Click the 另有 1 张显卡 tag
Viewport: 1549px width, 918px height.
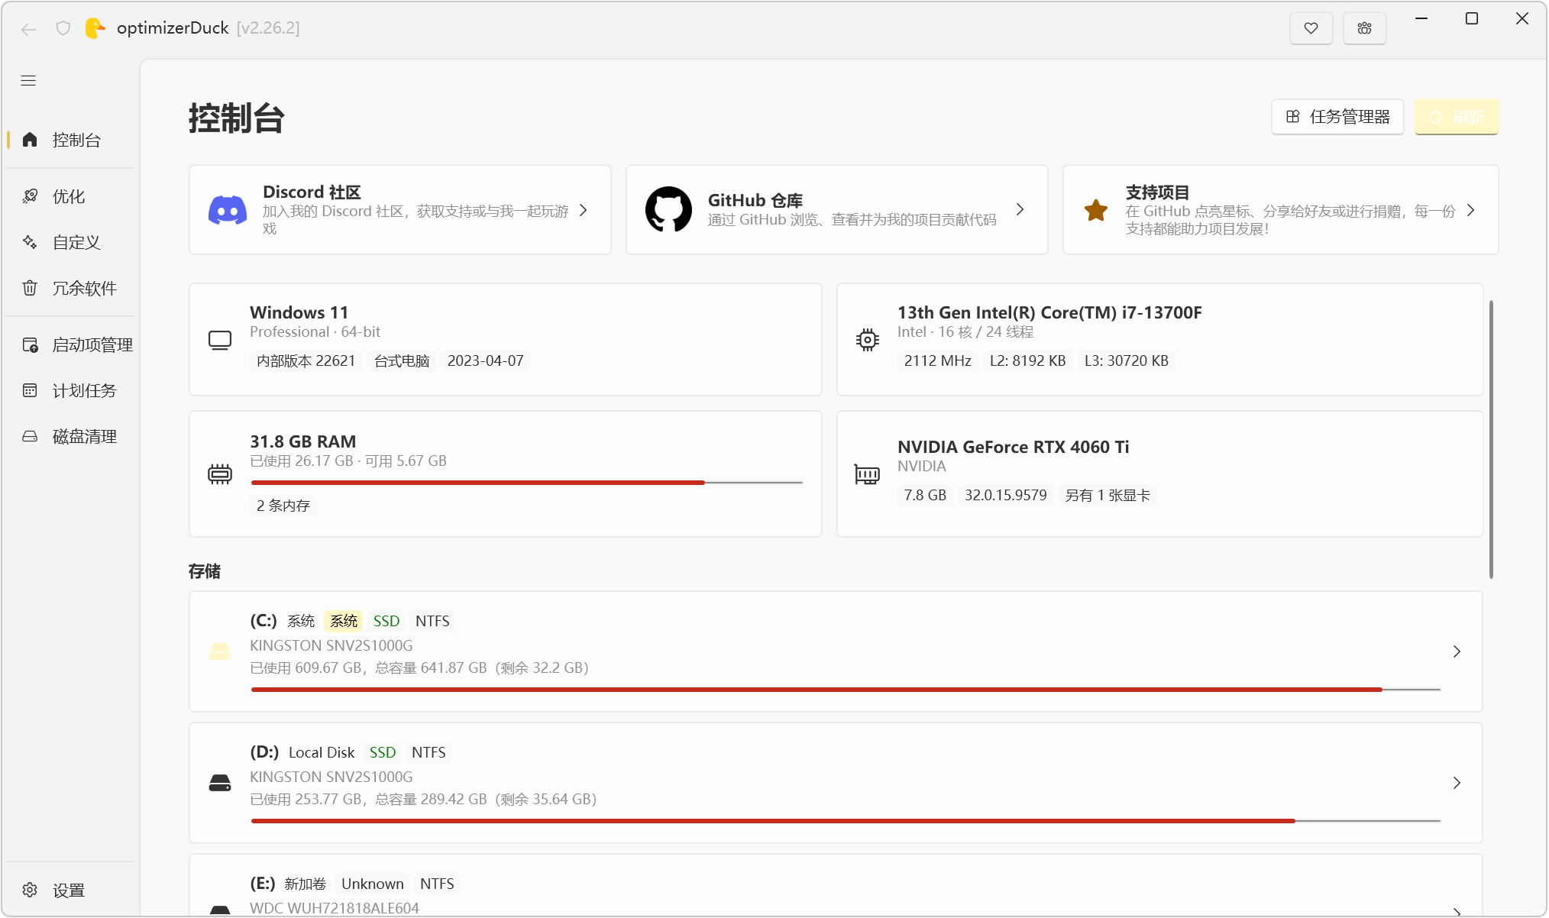pyautogui.click(x=1108, y=495)
